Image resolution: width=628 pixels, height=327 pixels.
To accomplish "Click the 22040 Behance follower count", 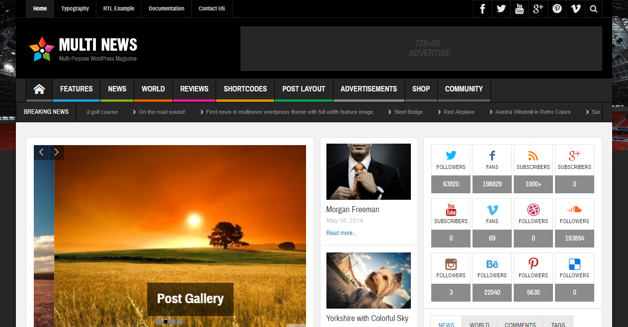I will [x=492, y=292].
